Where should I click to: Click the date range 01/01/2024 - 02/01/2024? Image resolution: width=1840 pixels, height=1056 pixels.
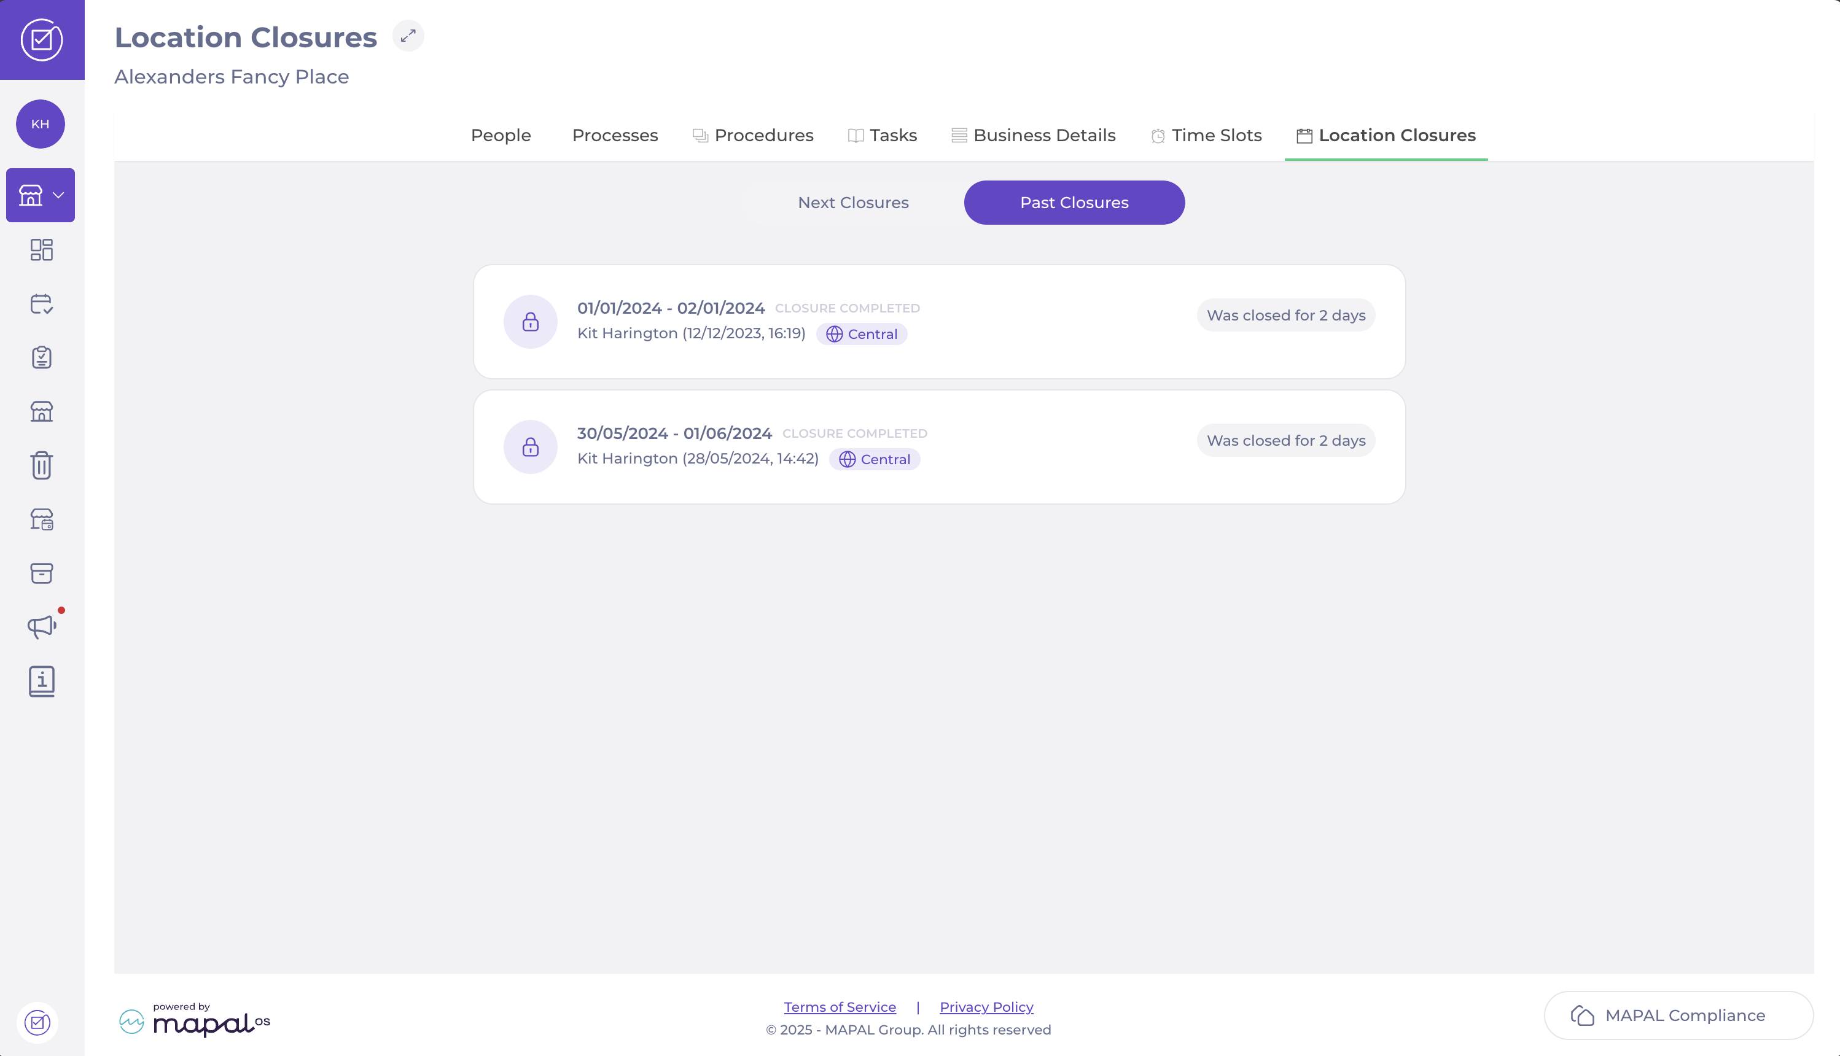coord(671,308)
